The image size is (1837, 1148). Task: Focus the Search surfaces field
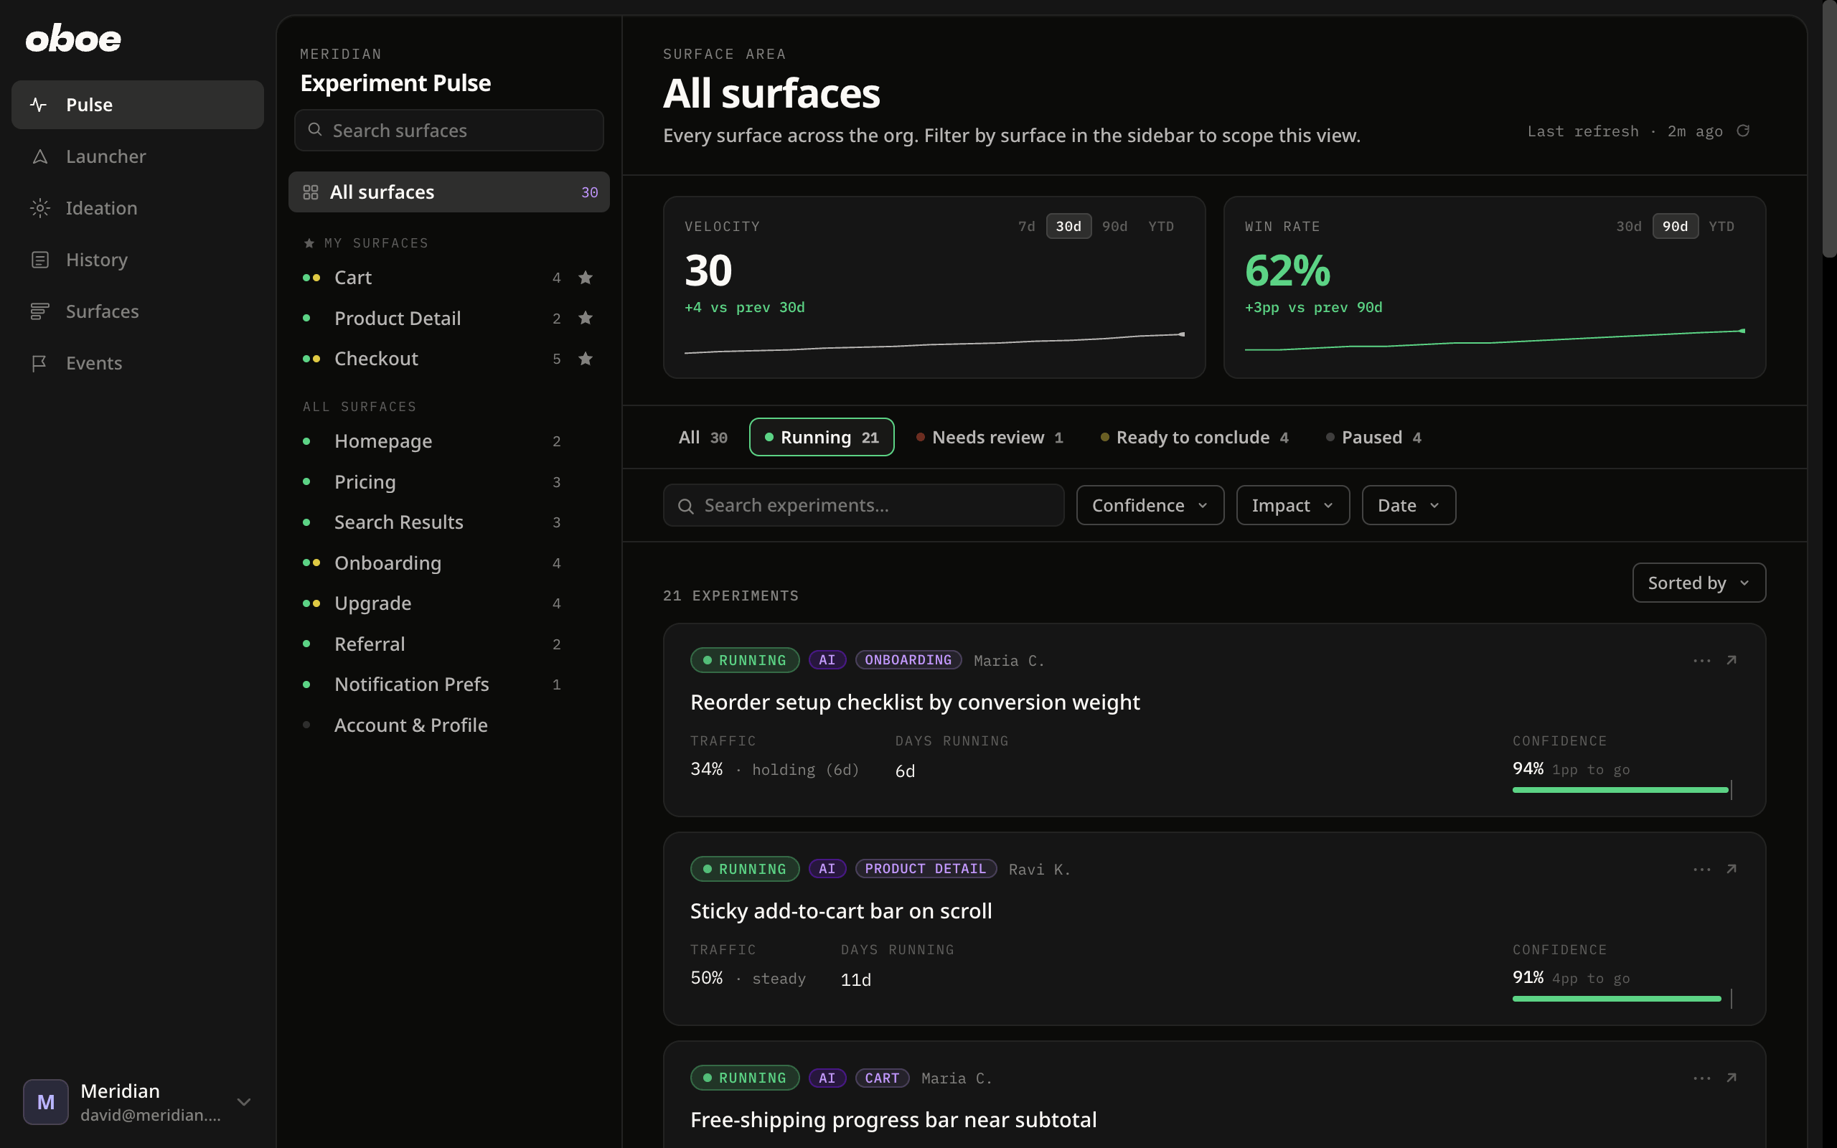448,131
